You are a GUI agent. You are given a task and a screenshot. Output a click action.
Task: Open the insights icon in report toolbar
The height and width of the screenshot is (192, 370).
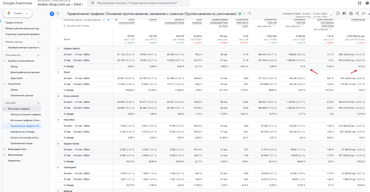click(x=351, y=14)
